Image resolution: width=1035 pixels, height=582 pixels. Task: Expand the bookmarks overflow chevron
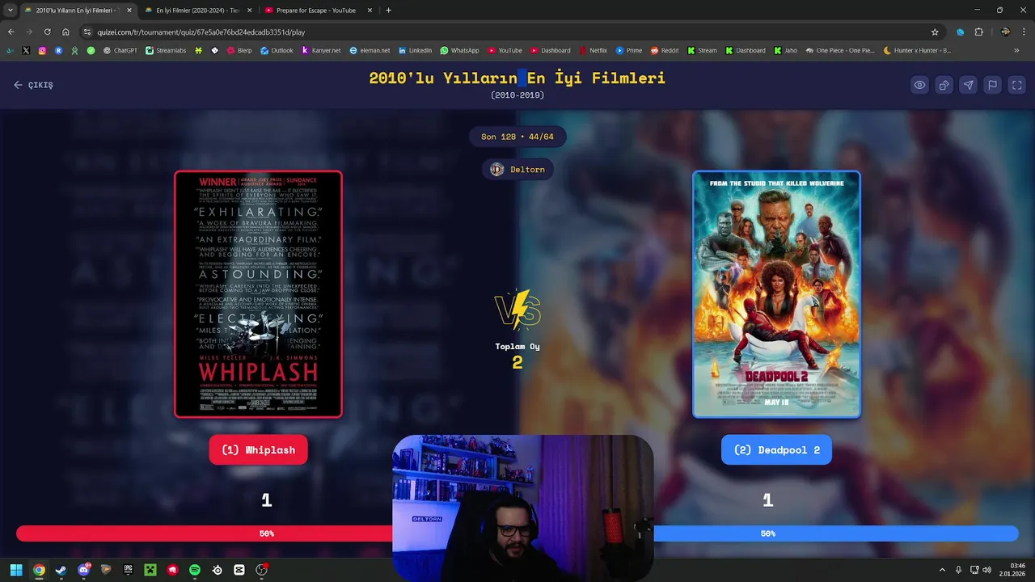[x=1016, y=50]
